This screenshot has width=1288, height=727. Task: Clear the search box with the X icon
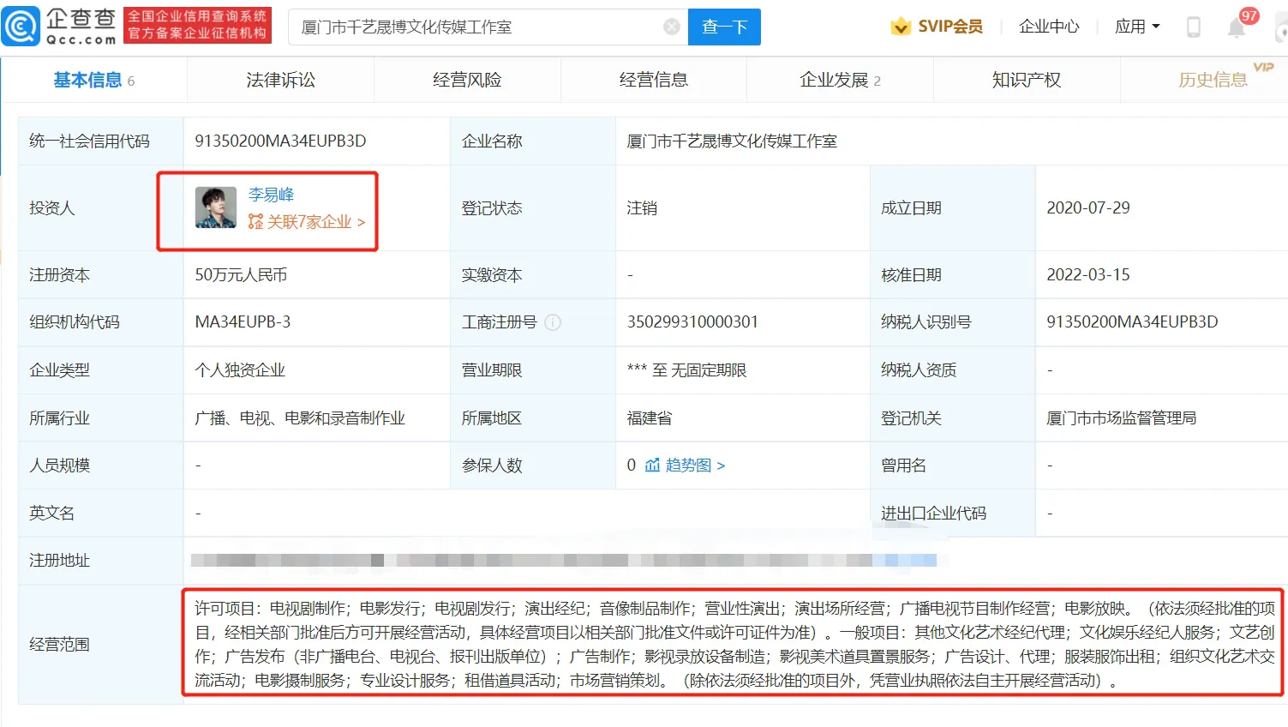[x=672, y=27]
